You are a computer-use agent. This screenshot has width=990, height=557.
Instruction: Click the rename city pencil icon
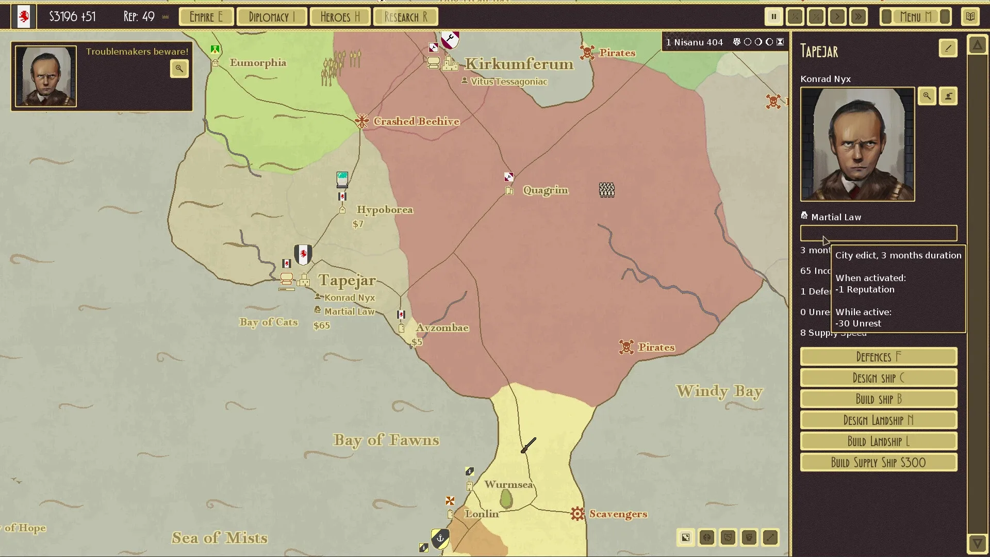[948, 48]
